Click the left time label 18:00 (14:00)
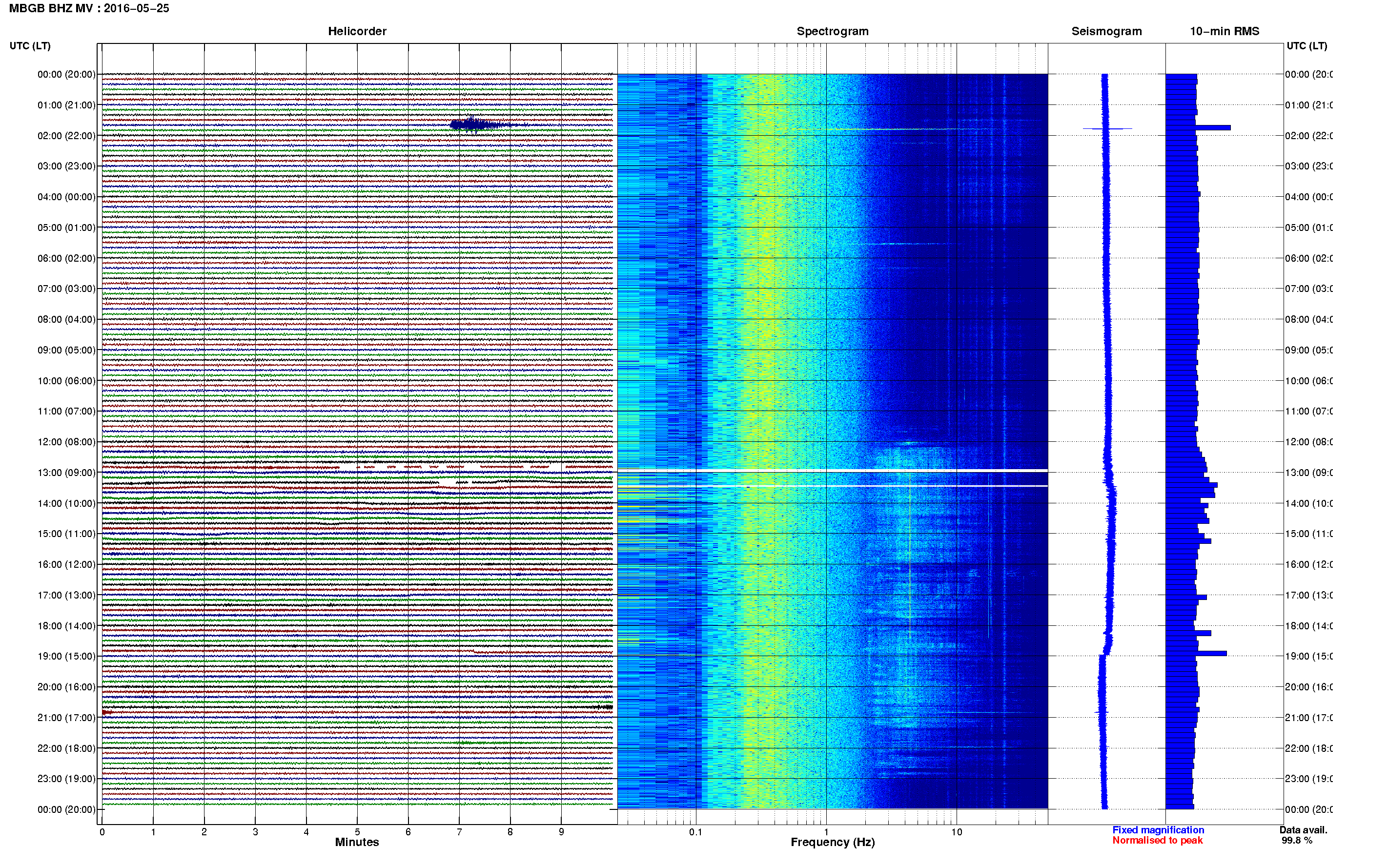1388x868 pixels. coord(66,626)
